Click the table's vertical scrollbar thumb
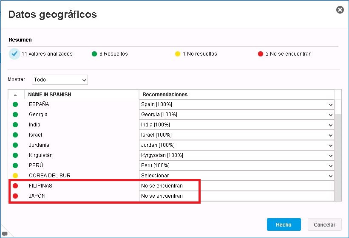Viewport: 349px width, 238px height. 338,157
